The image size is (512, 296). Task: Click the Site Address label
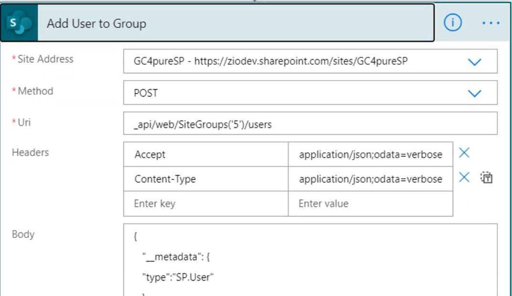coord(45,59)
